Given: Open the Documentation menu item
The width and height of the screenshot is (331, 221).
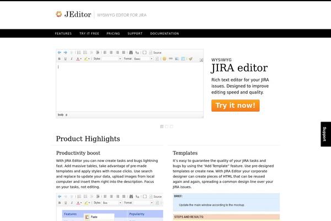Looking at the screenshot, I should (x=164, y=33).
